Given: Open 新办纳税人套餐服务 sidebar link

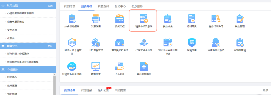Looking at the screenshot, I should pos(18,54).
